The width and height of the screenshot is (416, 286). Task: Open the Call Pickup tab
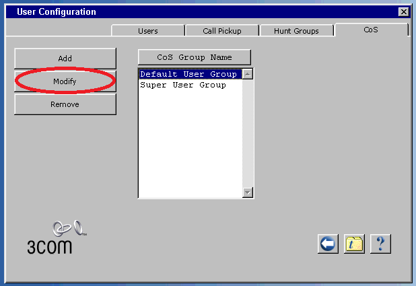tap(221, 31)
